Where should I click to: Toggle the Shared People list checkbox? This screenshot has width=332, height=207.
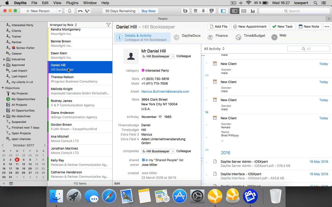tap(143, 160)
